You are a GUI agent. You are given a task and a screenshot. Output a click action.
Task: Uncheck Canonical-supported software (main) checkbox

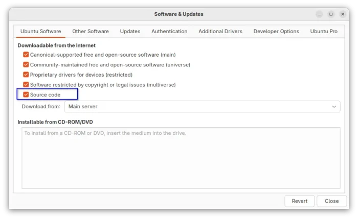click(x=26, y=55)
